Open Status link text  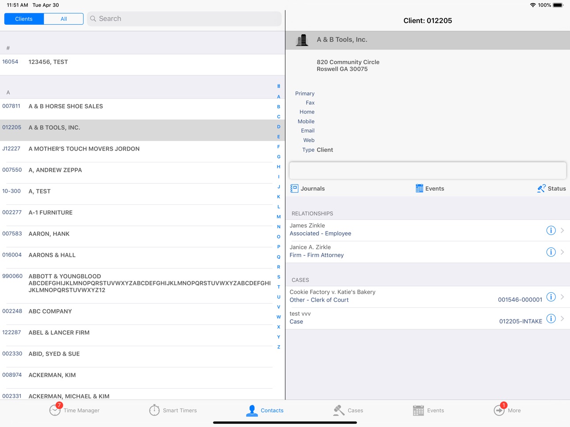tap(557, 189)
